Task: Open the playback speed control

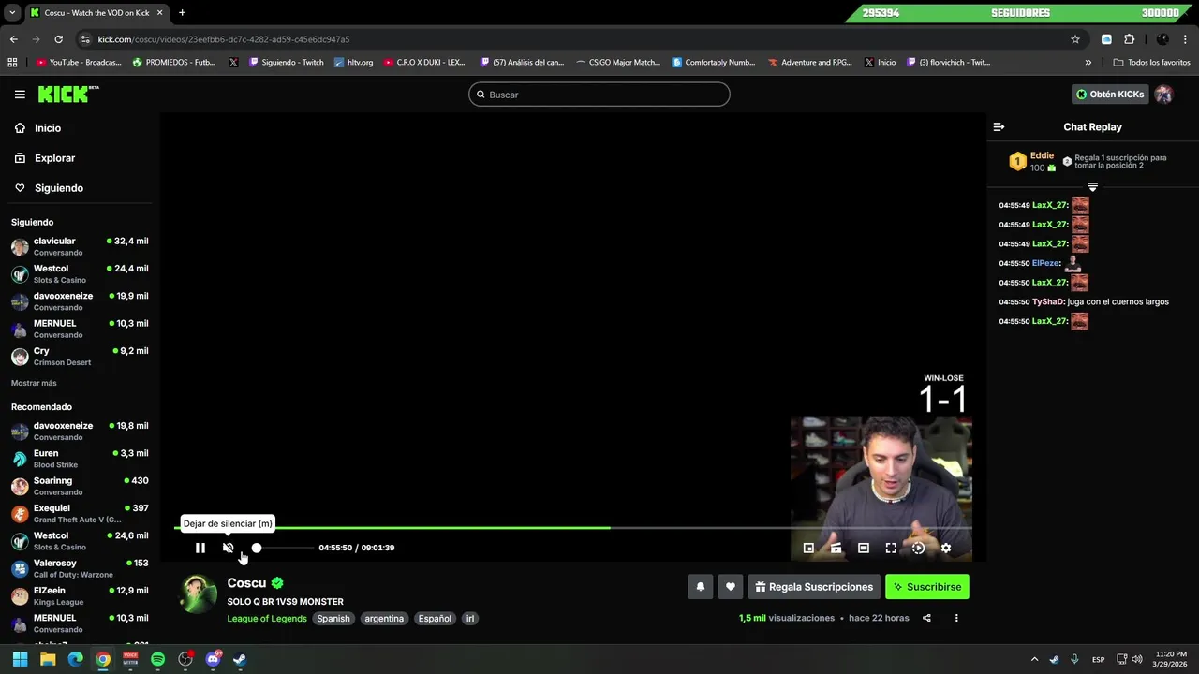Action: (918, 548)
